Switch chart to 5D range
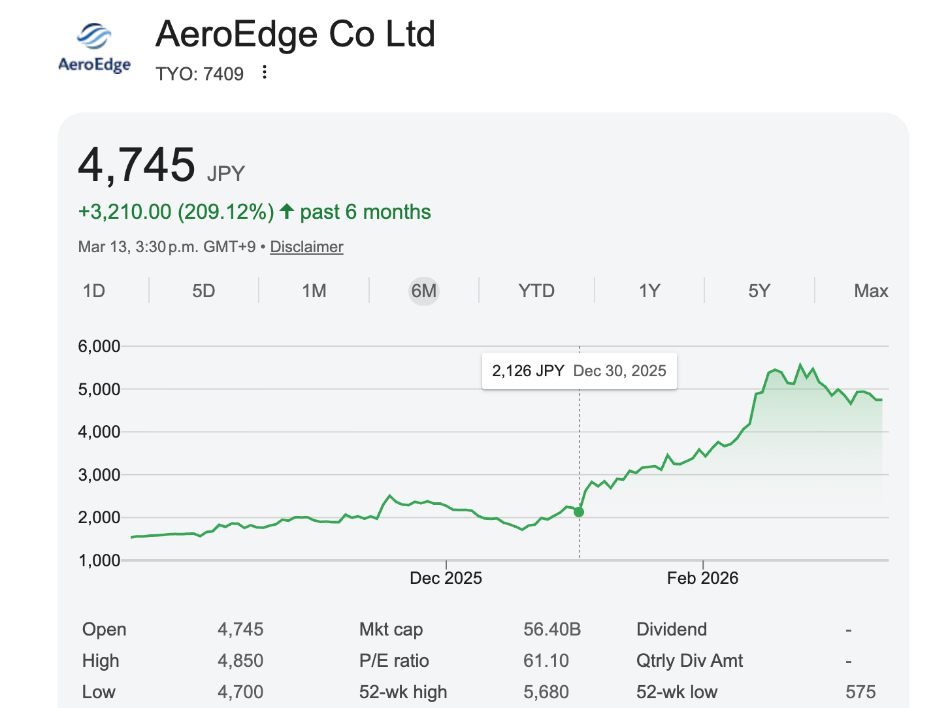 click(x=204, y=291)
